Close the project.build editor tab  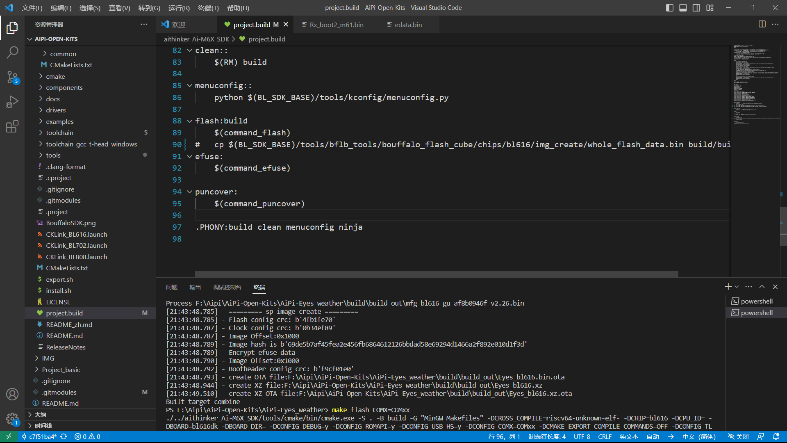(x=286, y=25)
